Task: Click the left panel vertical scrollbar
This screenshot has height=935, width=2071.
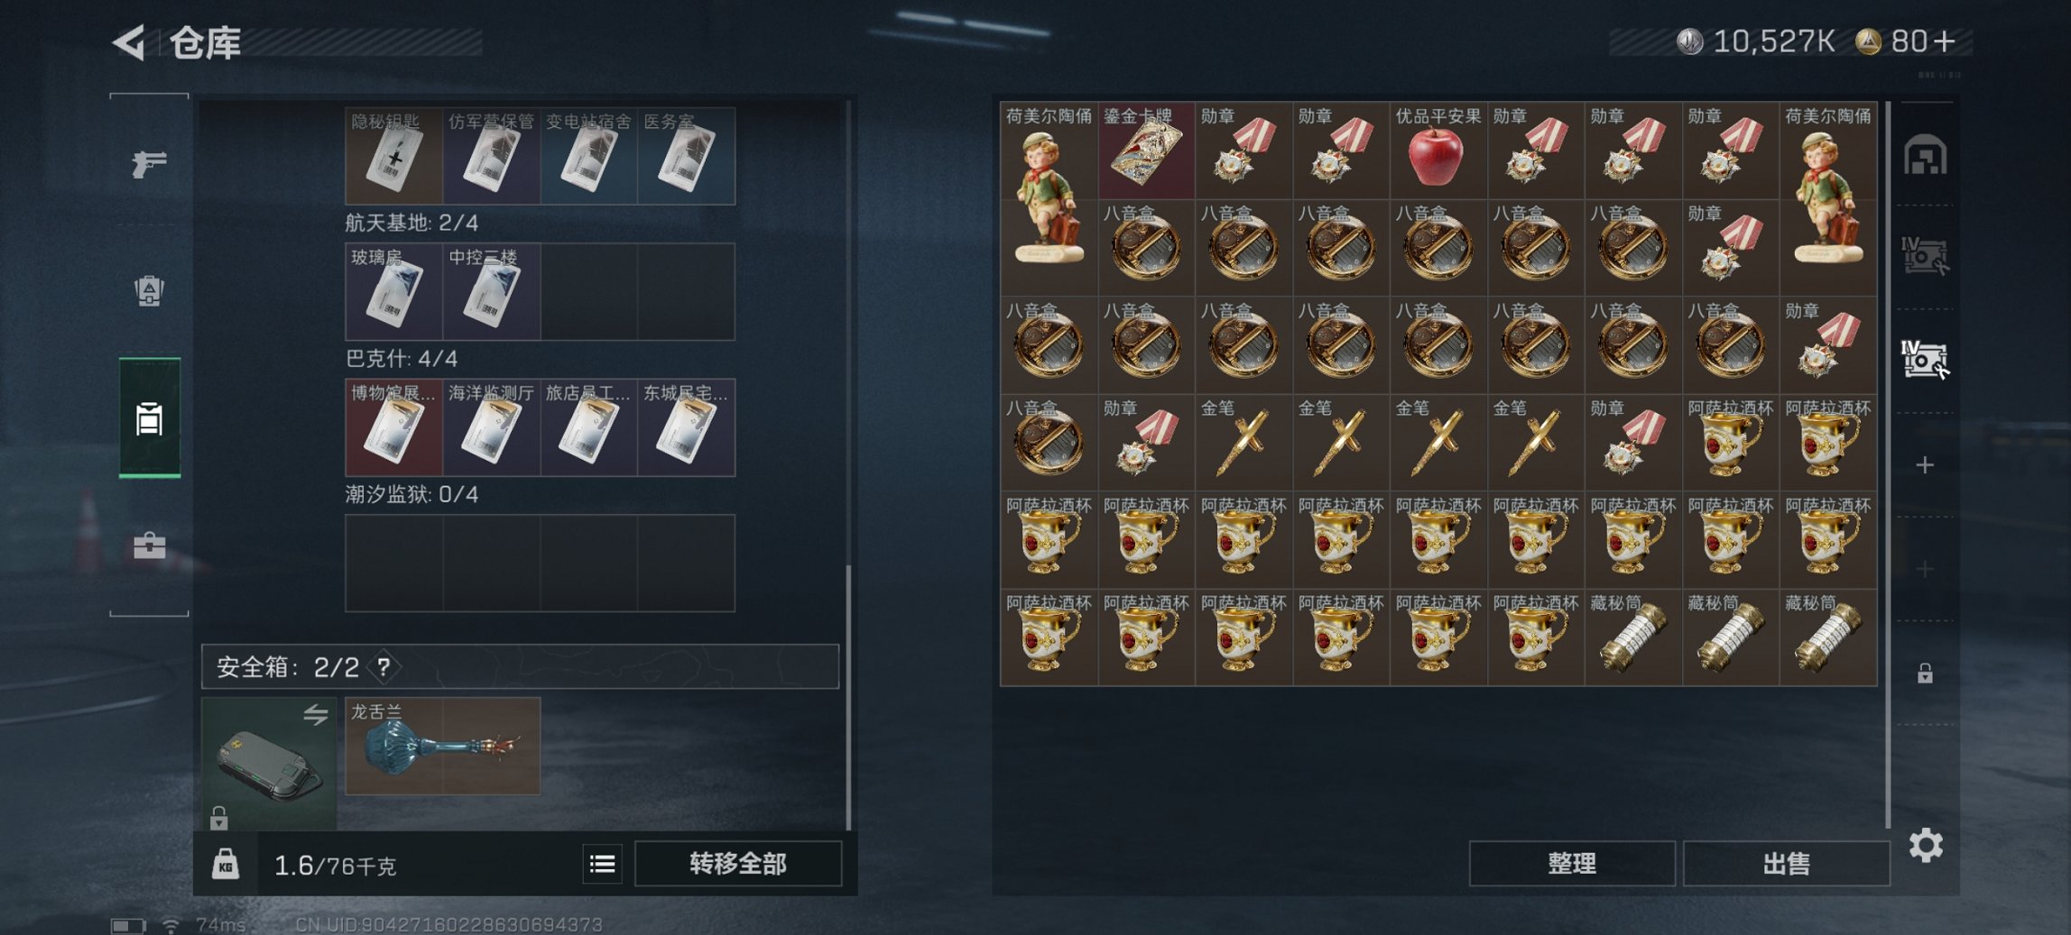Action: (x=848, y=696)
